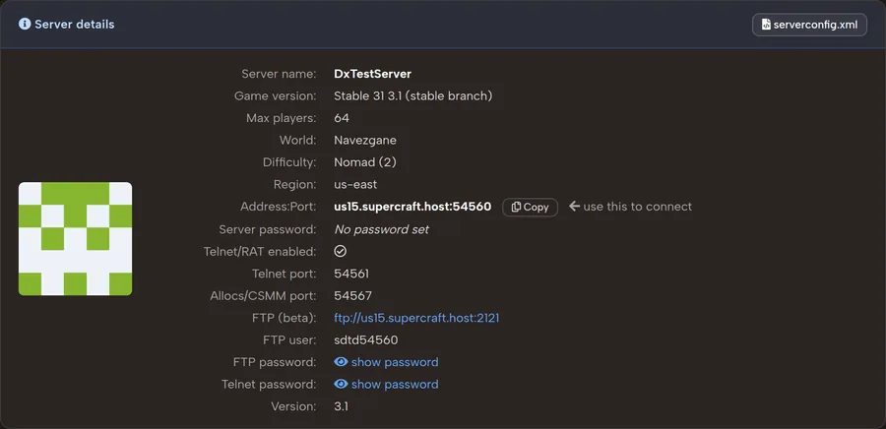Click the Region value us-east
Image resolution: width=886 pixels, height=429 pixels.
355,185
